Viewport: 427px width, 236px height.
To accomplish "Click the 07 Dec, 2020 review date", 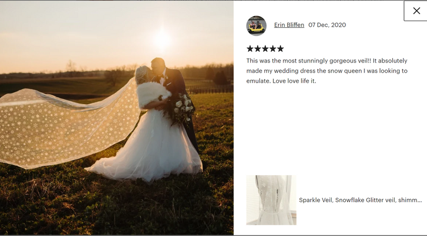I will 327,25.
